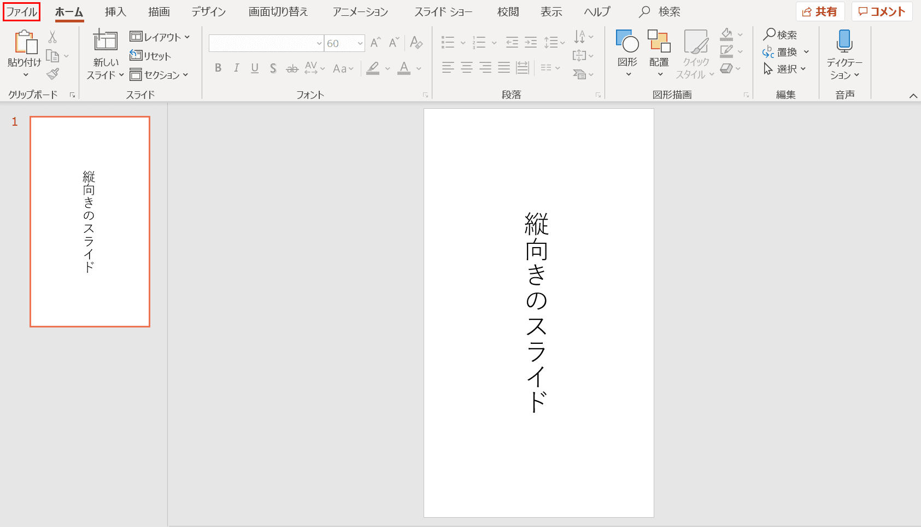The height and width of the screenshot is (527, 921).
Task: Open the 表示 tab
Action: [552, 11]
